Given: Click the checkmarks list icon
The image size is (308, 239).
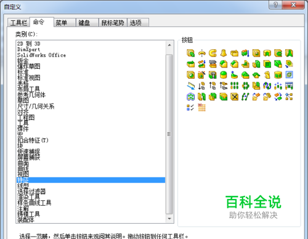Looking at the screenshot, I should click(191, 108).
